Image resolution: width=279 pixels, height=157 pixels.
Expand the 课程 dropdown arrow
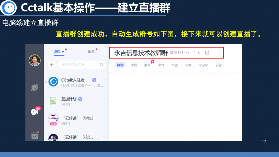click(x=63, y=52)
